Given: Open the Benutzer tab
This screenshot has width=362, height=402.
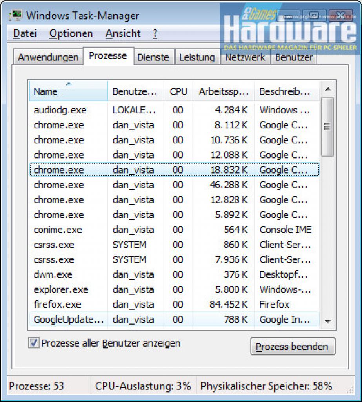Looking at the screenshot, I should click(x=294, y=57).
